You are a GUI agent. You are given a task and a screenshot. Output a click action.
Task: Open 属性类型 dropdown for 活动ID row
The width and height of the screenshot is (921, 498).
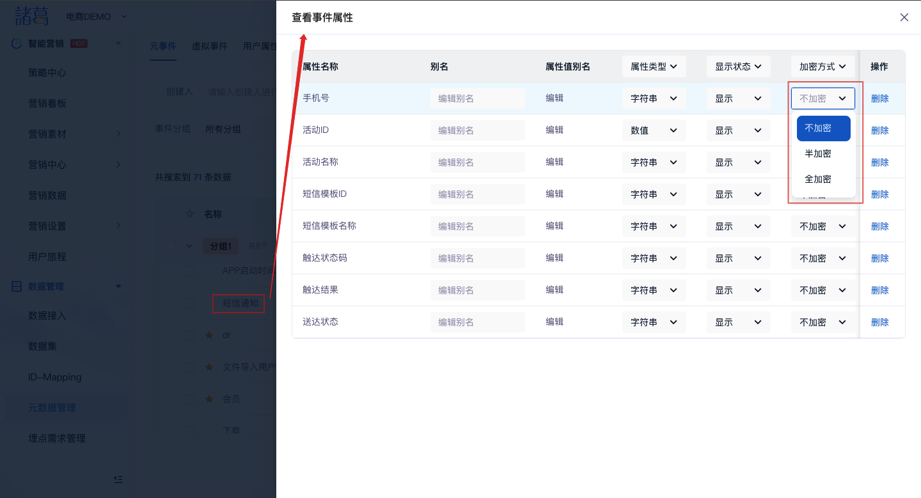[654, 130]
